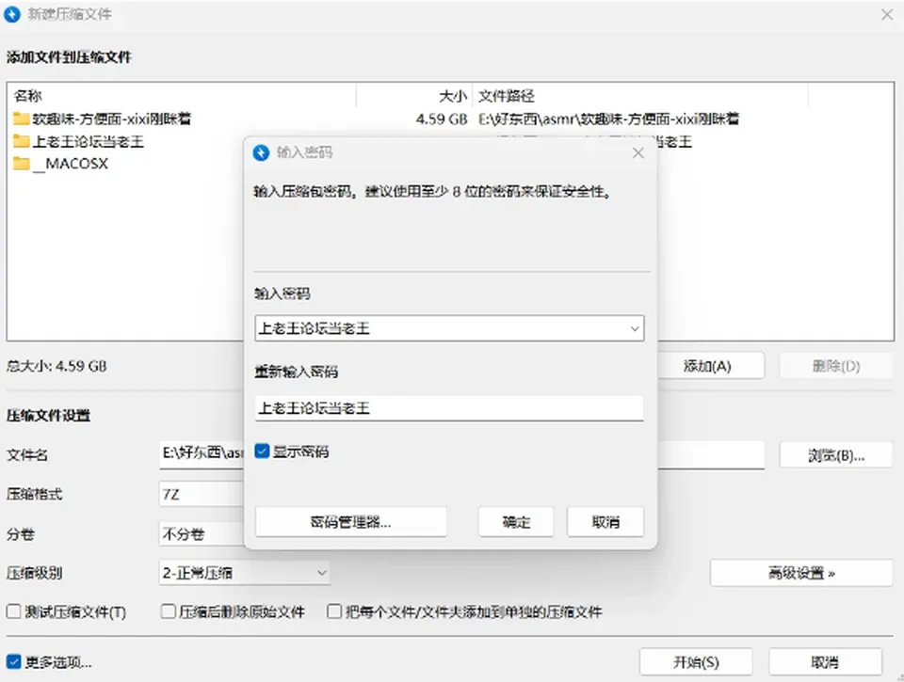This screenshot has height=682, width=904.
Task: Focus the 输入密码 text field
Action: (x=449, y=328)
